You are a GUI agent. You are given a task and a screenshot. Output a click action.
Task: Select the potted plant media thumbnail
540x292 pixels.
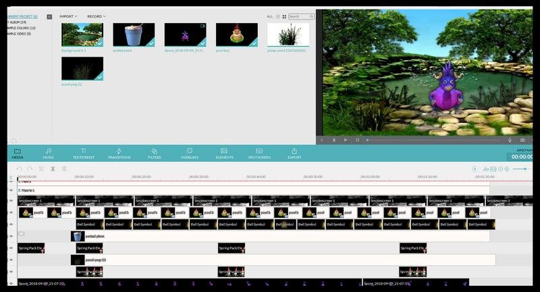click(x=134, y=35)
